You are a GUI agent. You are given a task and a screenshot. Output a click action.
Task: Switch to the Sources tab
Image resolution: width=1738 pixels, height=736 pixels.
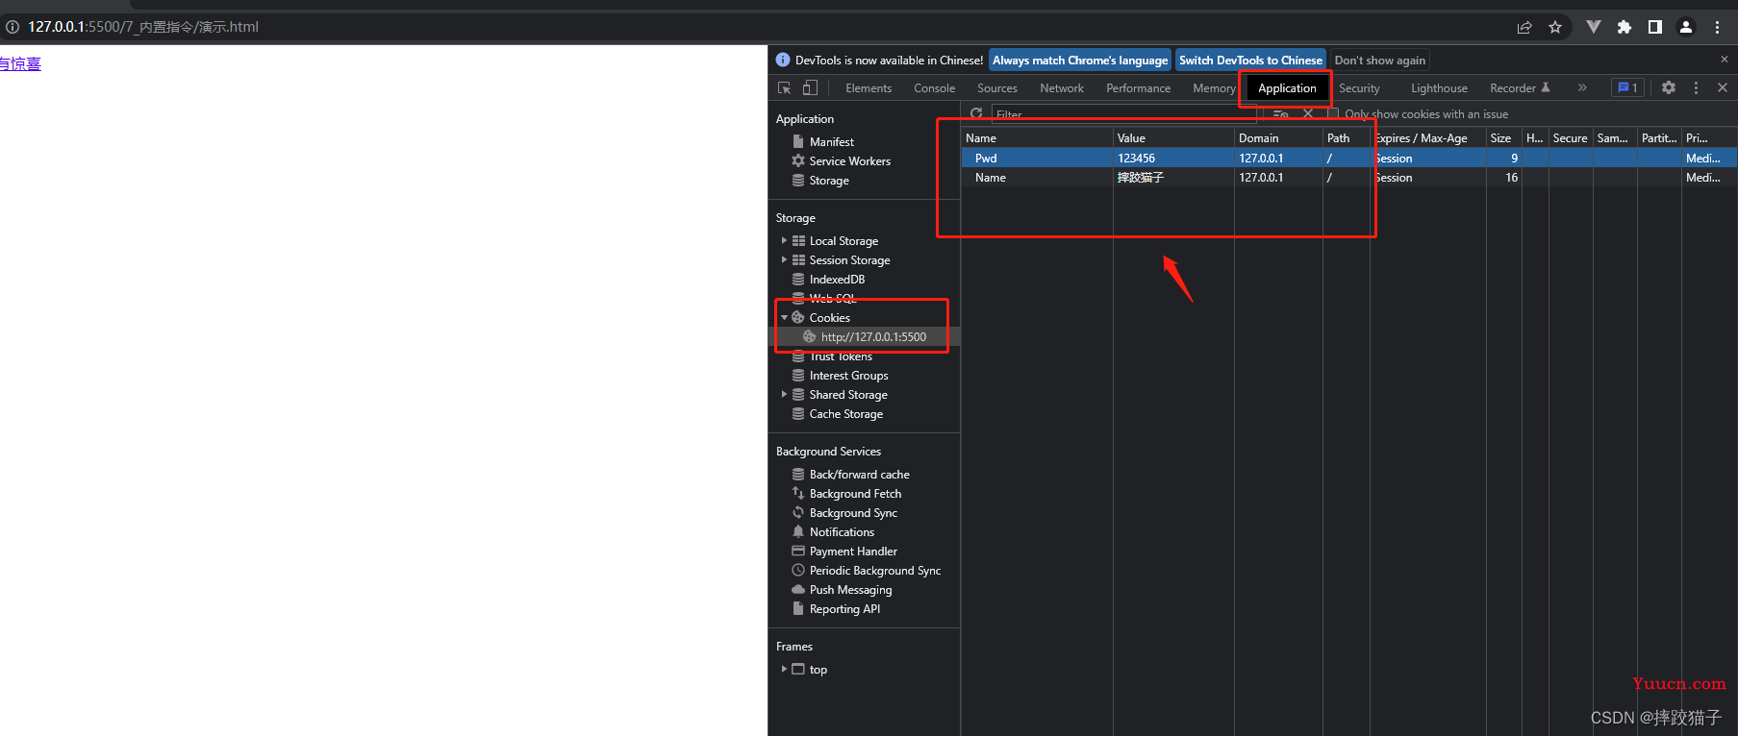tap(997, 87)
